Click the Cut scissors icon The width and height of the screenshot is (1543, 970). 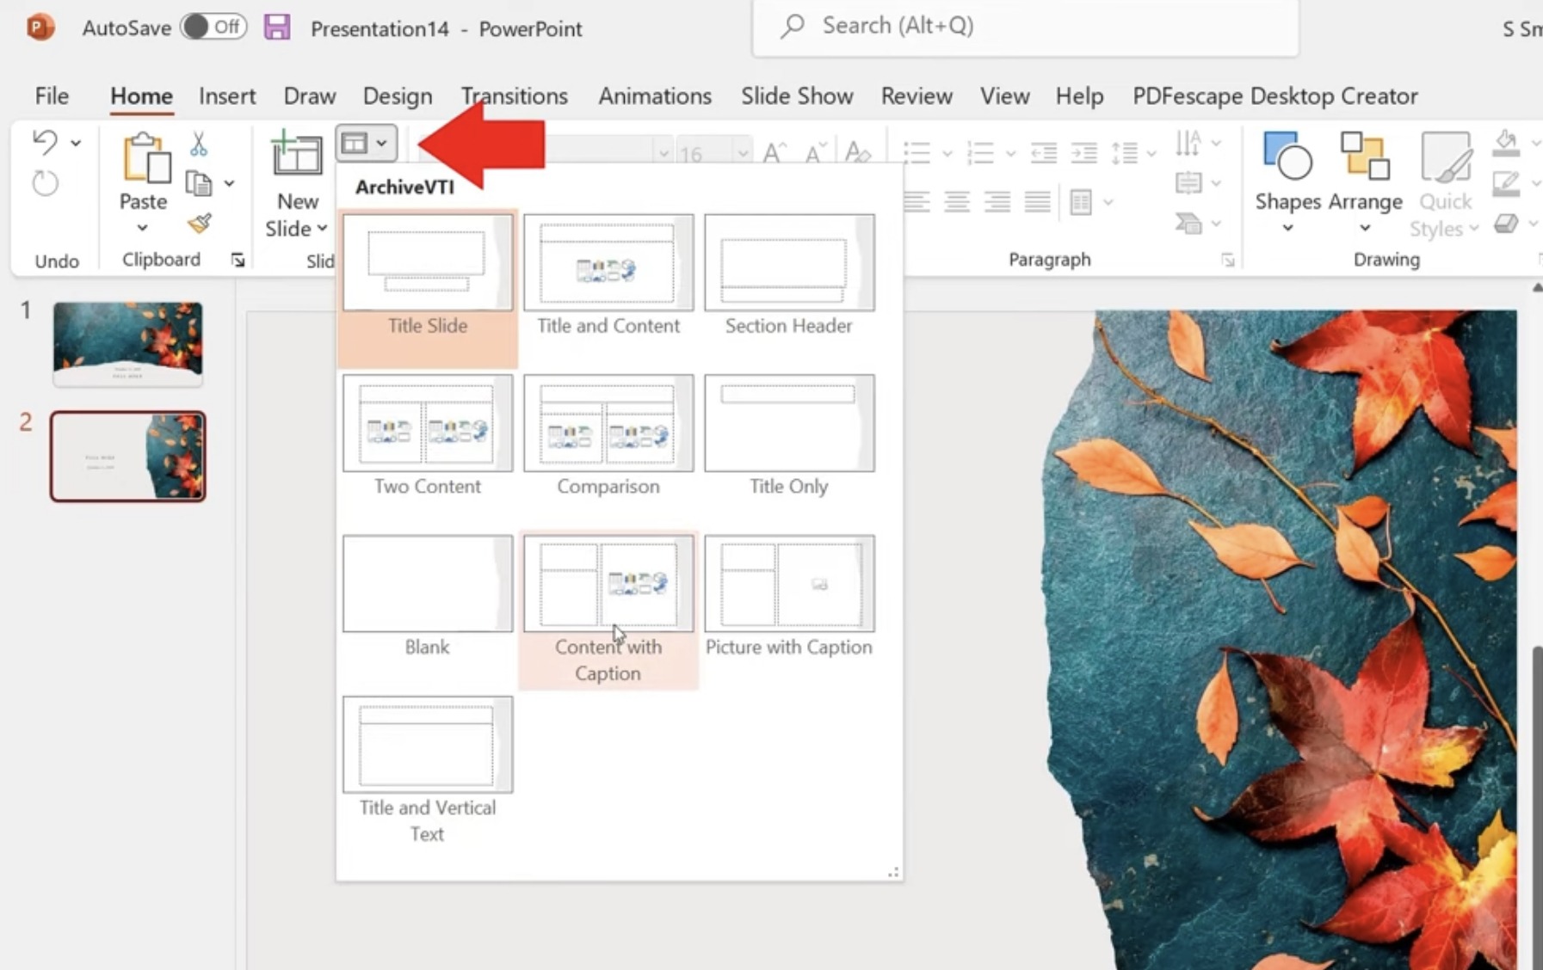199,144
